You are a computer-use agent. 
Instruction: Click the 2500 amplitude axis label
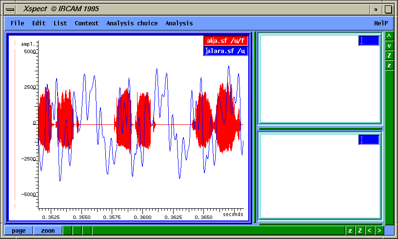(30, 87)
